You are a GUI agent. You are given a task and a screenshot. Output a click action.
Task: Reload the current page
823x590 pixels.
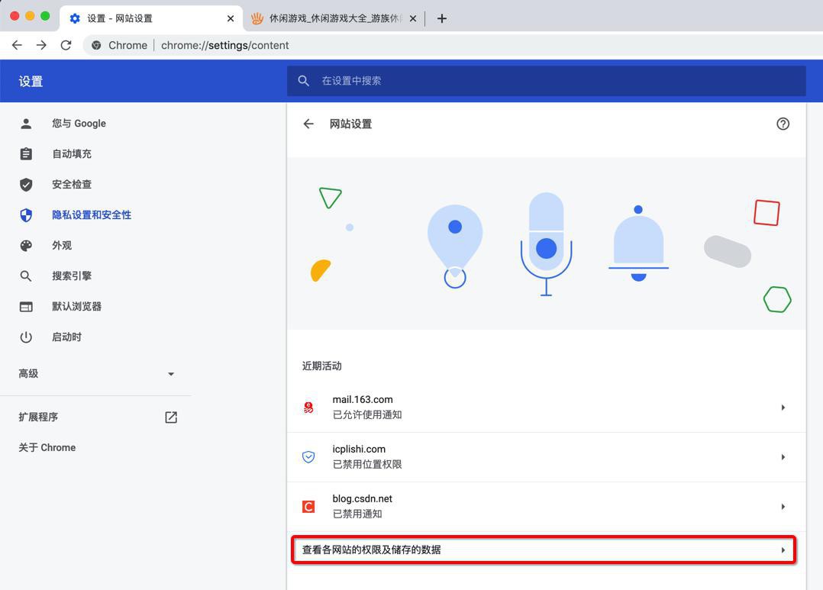[66, 45]
